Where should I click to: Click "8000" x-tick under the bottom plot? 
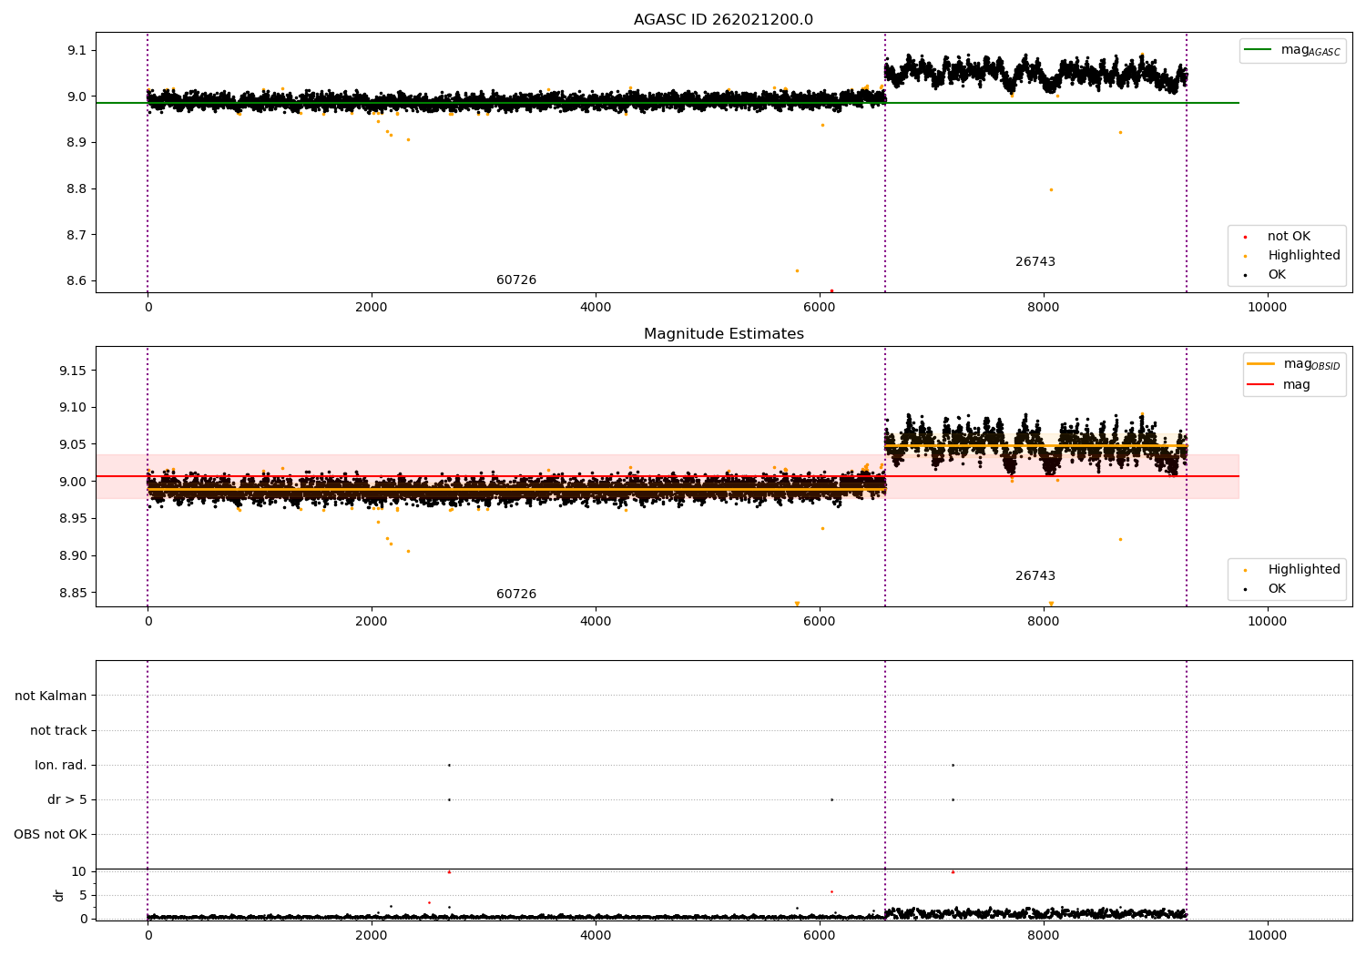(1043, 936)
